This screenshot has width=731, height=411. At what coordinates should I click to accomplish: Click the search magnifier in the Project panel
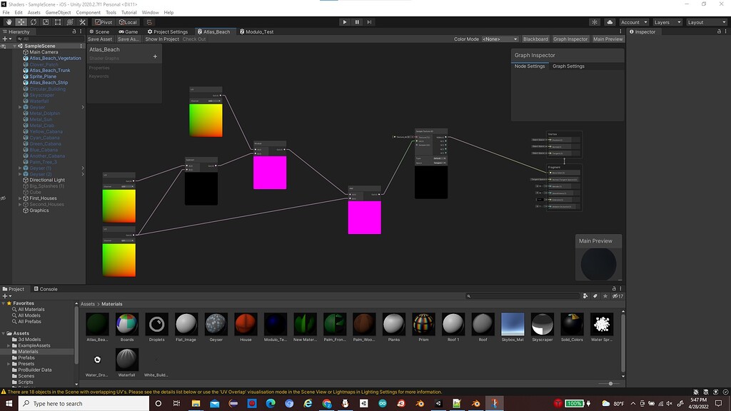[468, 295]
